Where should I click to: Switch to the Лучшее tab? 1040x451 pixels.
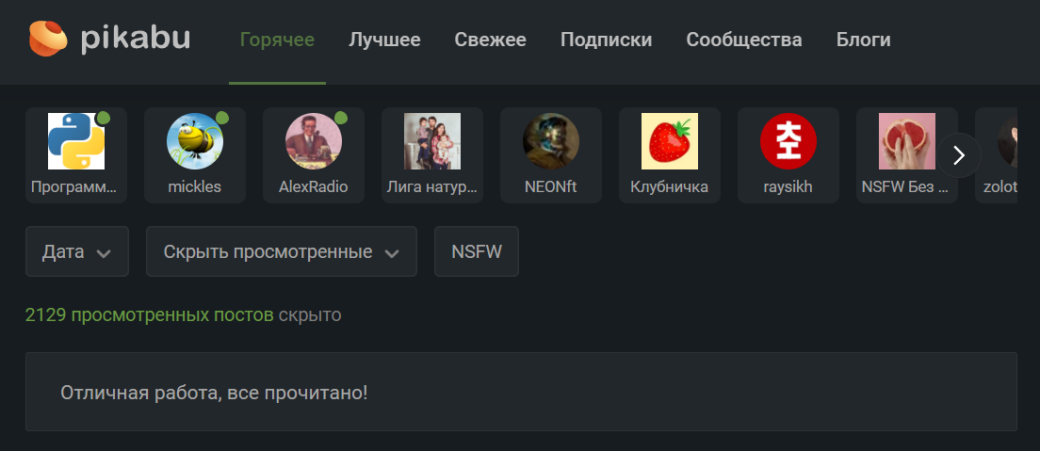click(384, 40)
